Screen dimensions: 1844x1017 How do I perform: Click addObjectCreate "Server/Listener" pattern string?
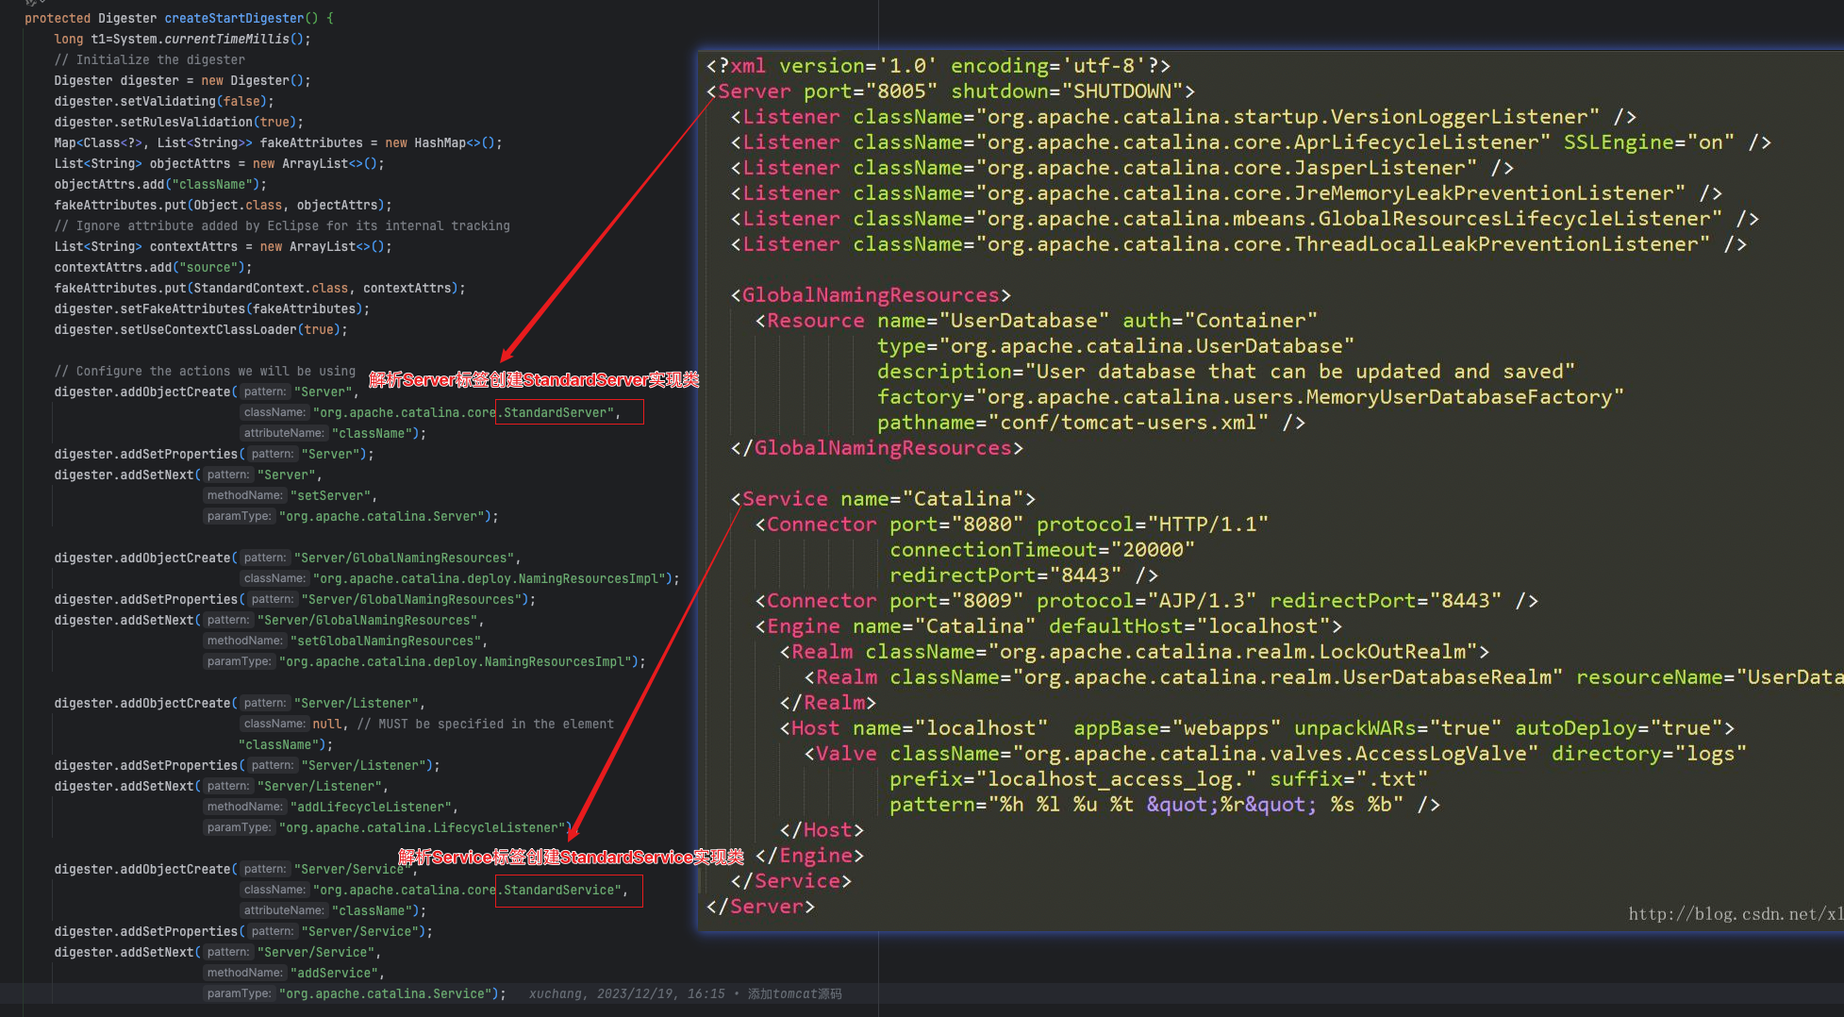coord(357,703)
